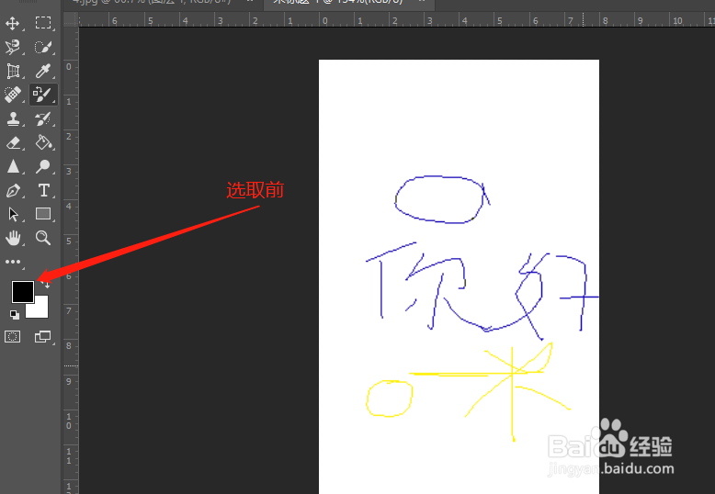Select the Eyedropper tool

pyautogui.click(x=43, y=71)
